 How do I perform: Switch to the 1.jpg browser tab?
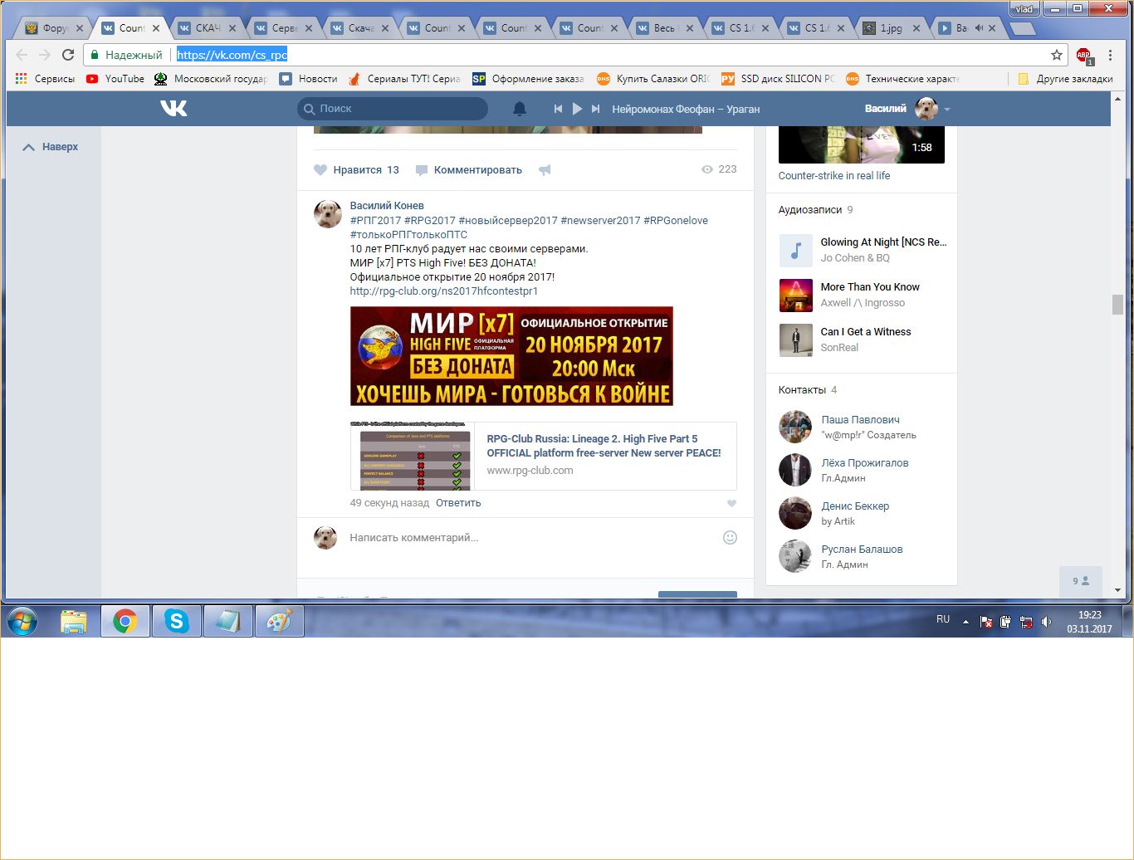pyautogui.click(x=891, y=27)
